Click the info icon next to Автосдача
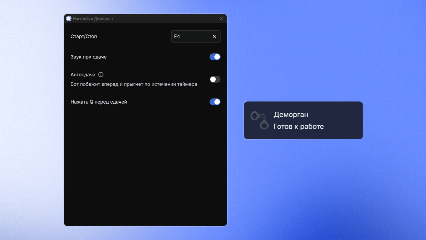This screenshot has width=426, height=240. tap(101, 75)
